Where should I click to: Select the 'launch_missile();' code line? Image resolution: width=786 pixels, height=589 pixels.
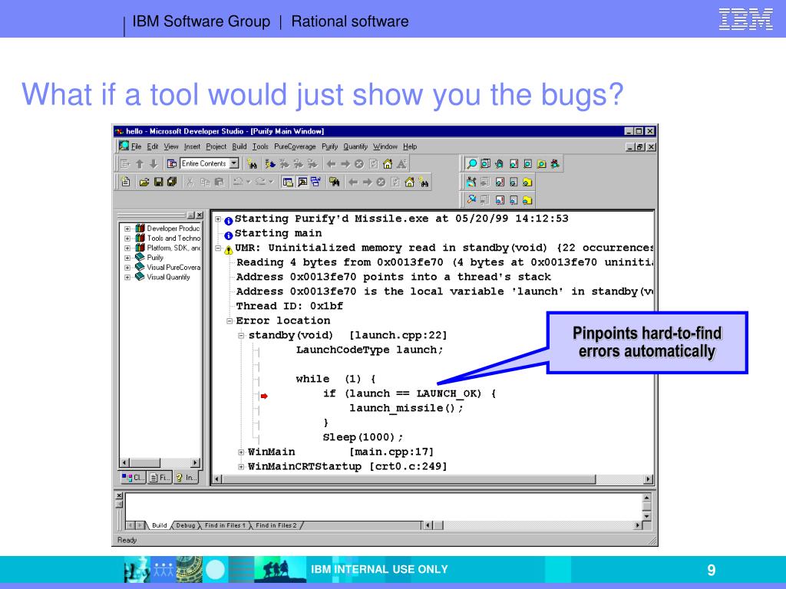pyautogui.click(x=406, y=408)
